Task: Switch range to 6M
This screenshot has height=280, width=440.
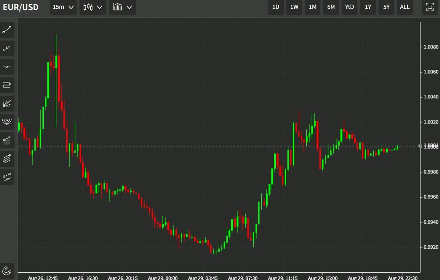Action: pyautogui.click(x=331, y=7)
